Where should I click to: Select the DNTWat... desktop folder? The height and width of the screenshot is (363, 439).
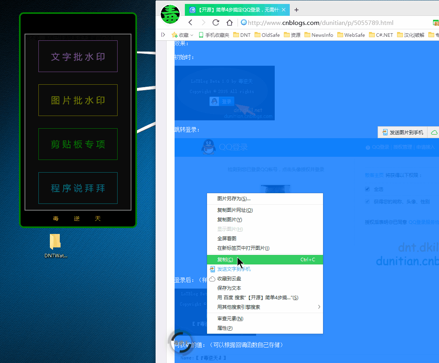pos(55,246)
